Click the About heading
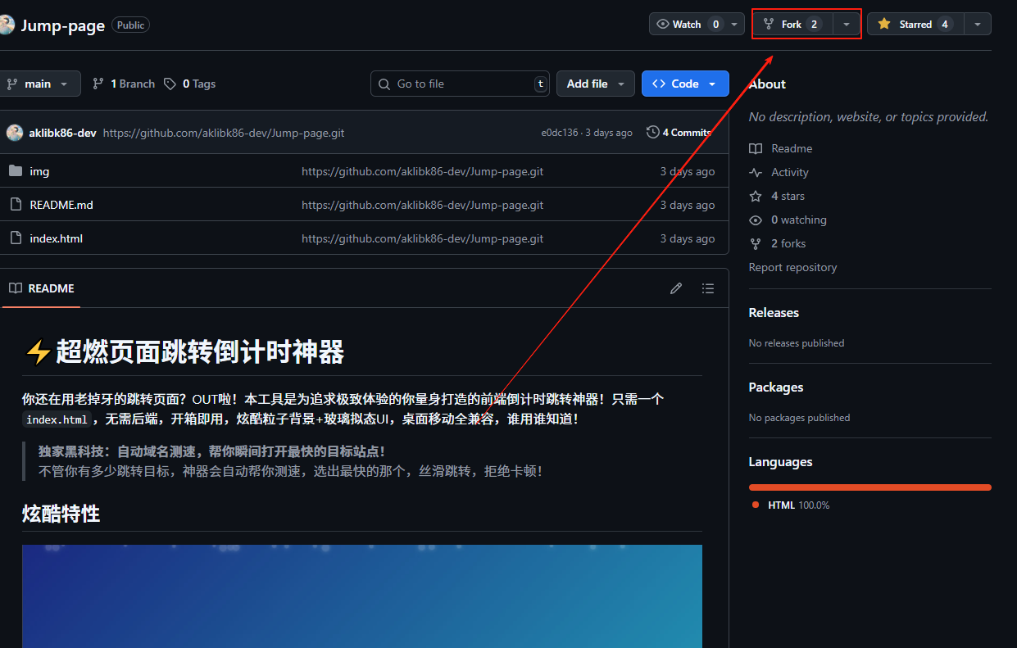 (767, 84)
